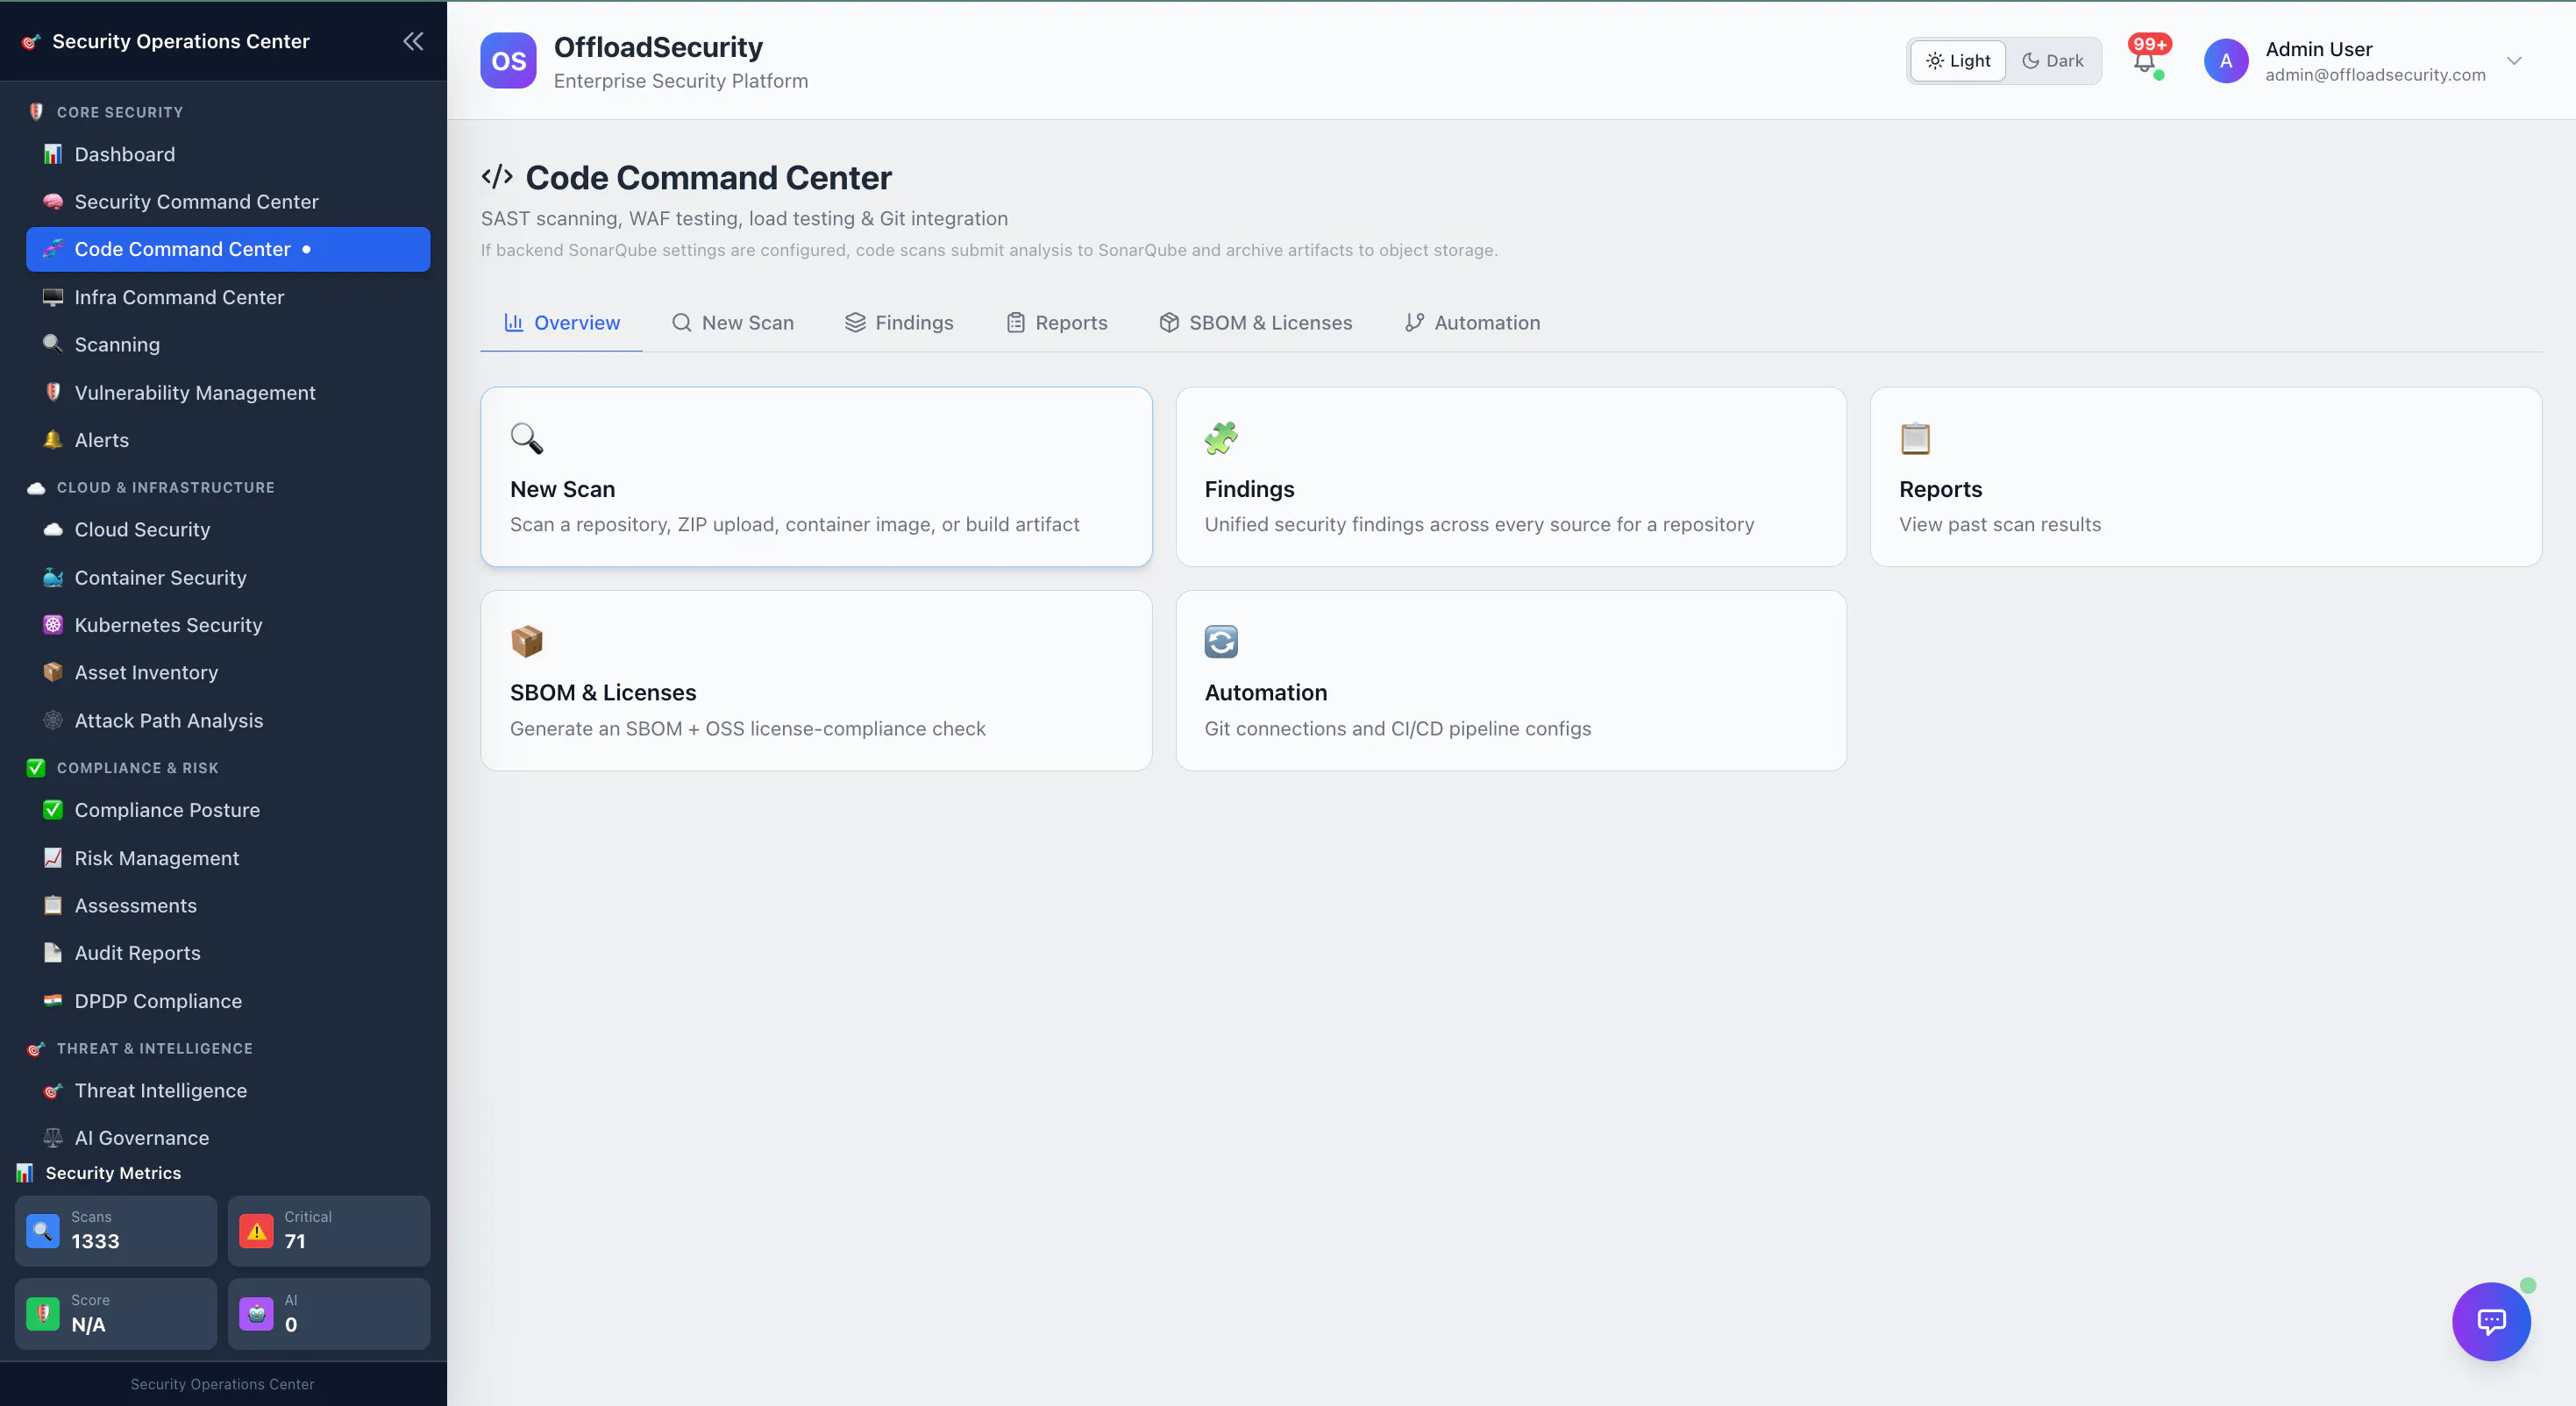
Task: Open the New Scan card
Action: pyautogui.click(x=816, y=477)
